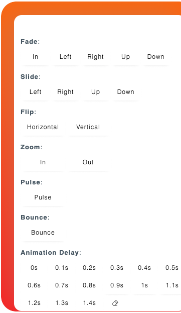Pick Slide Down animation
The height and width of the screenshot is (313, 181).
pos(126,92)
